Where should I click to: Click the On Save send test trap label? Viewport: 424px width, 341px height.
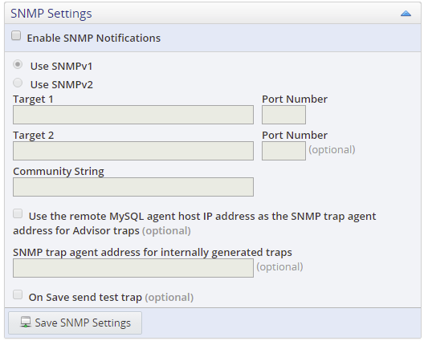coord(85,297)
